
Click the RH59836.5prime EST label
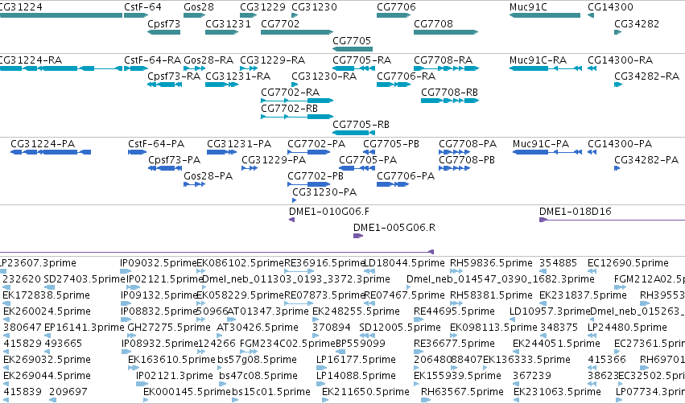(491, 263)
